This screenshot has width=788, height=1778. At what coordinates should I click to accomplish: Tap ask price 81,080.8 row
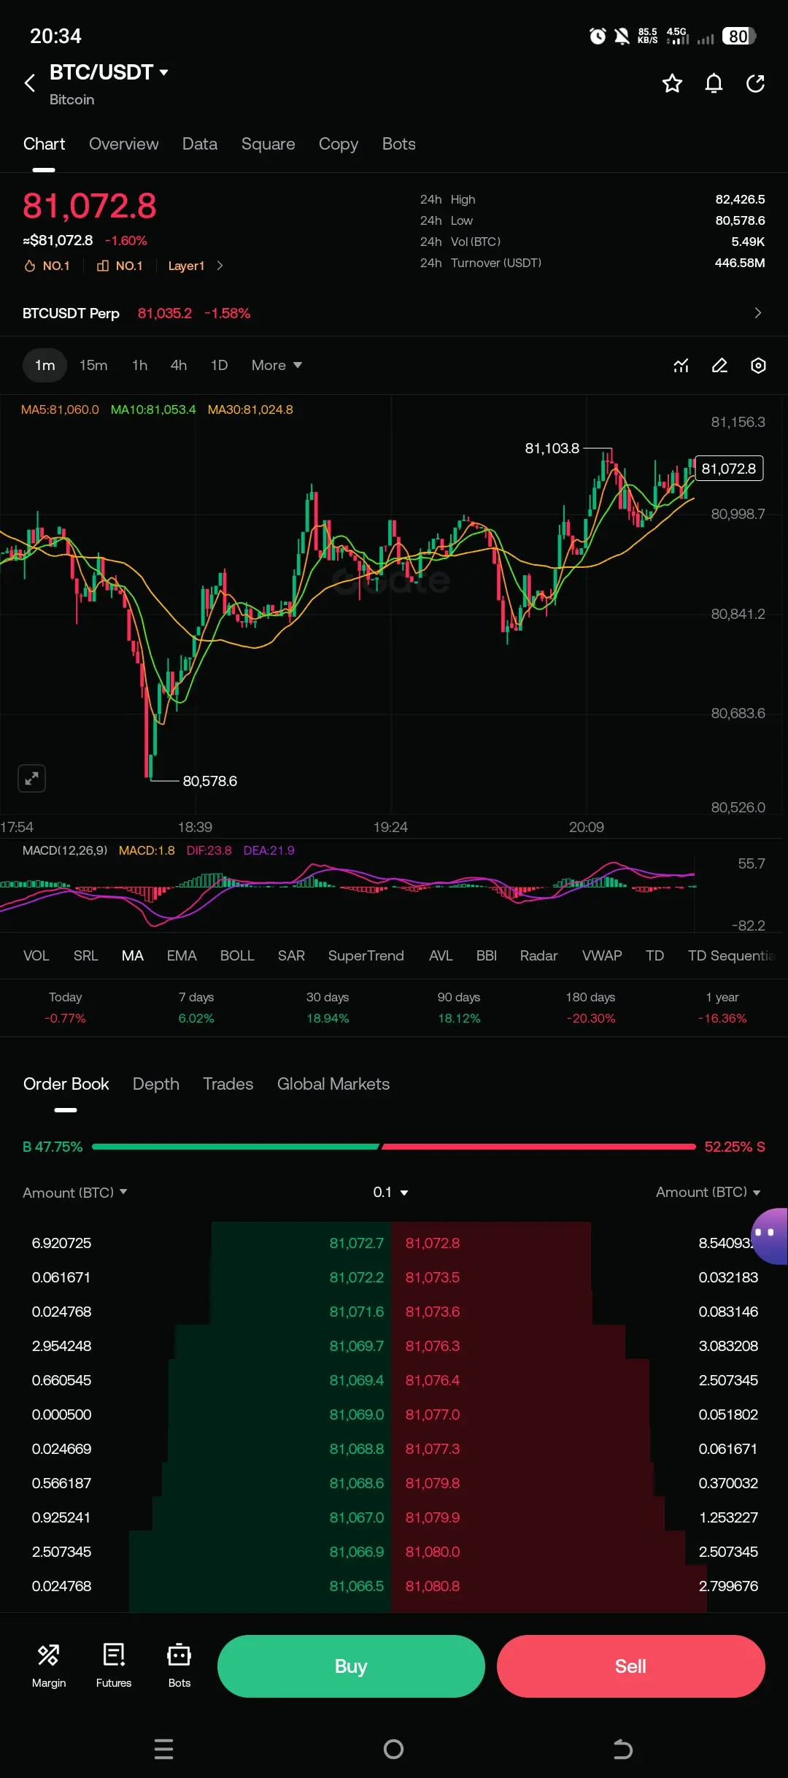[433, 1586]
